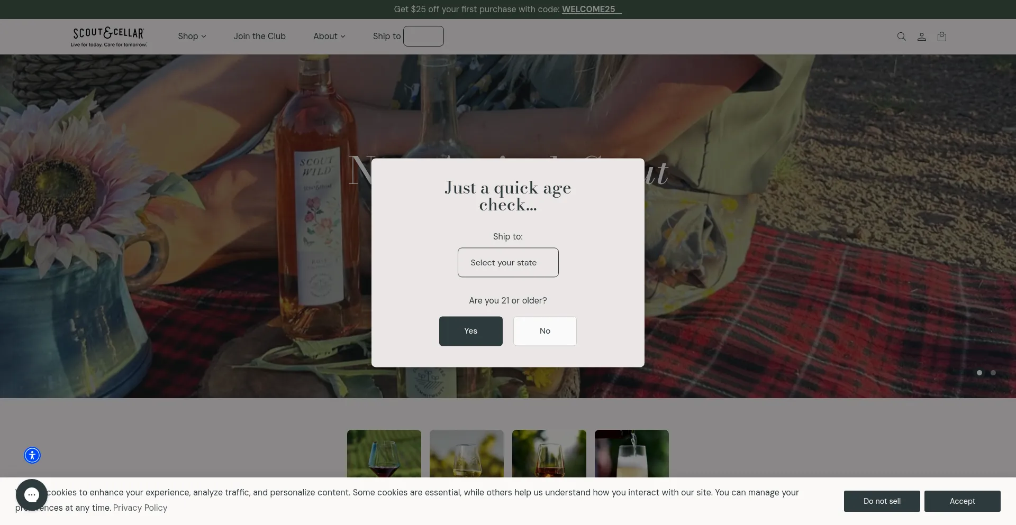Open Join the Club page
The image size is (1016, 525).
coord(259,36)
